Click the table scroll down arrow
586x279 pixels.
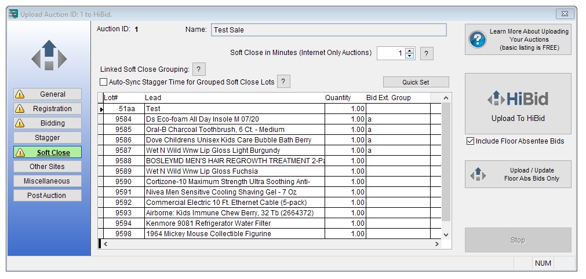446,234
